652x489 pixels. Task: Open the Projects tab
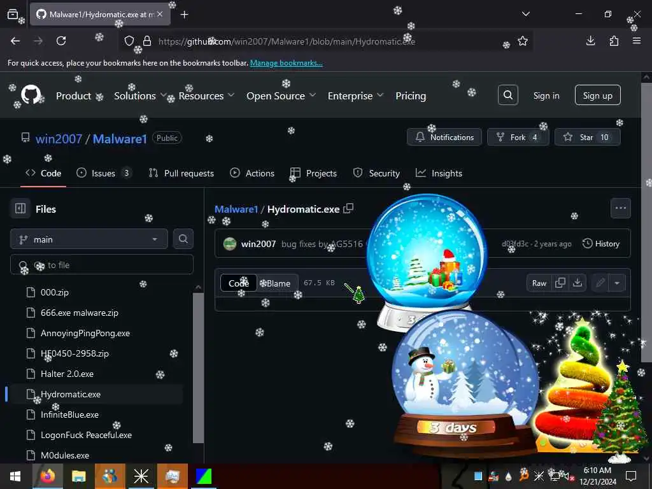pyautogui.click(x=313, y=173)
